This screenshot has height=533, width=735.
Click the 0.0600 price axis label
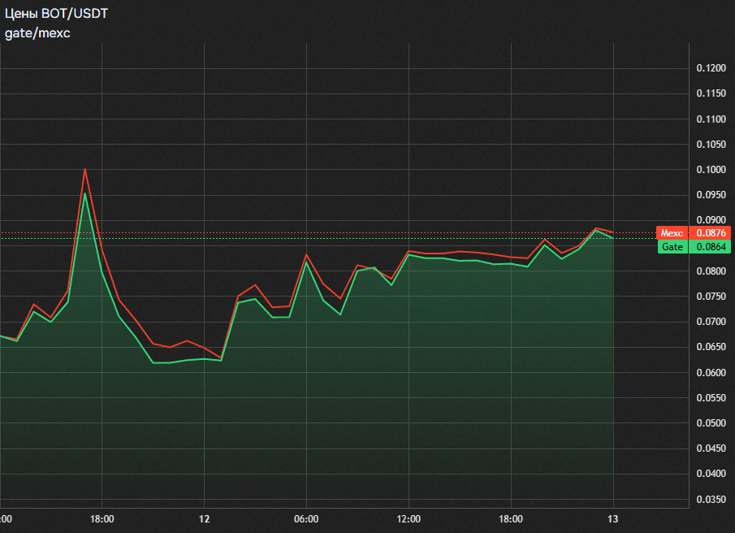[x=711, y=372]
